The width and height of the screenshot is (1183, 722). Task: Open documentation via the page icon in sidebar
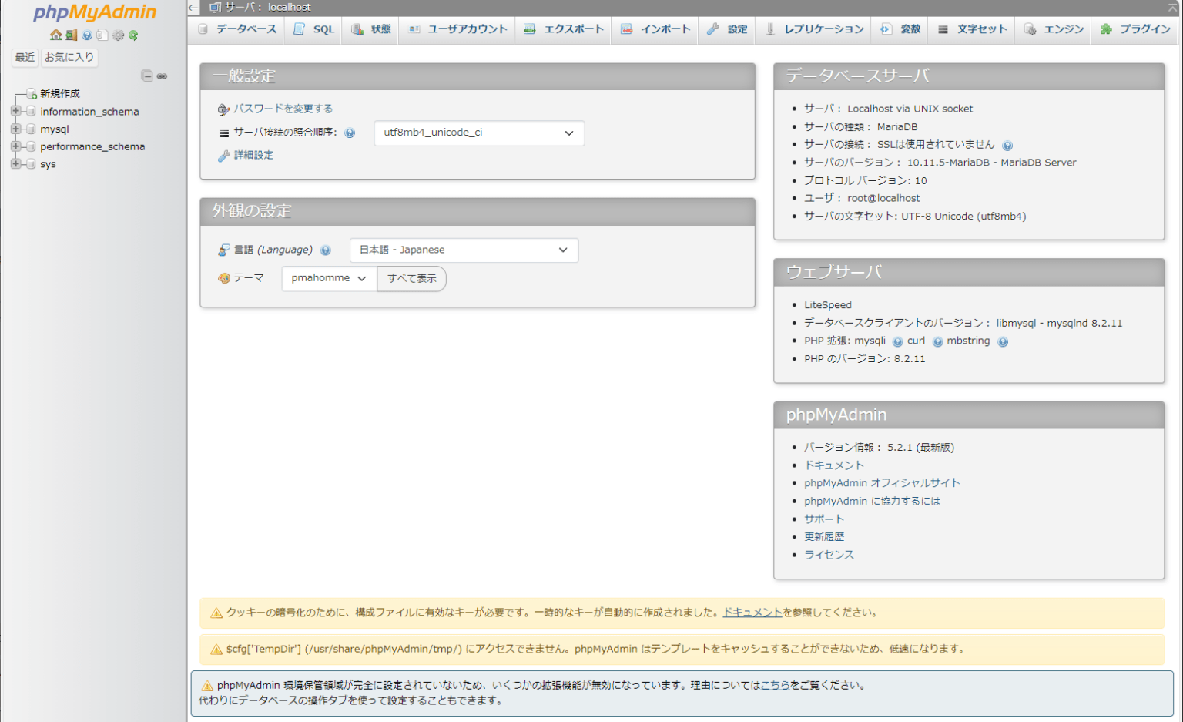pos(102,35)
